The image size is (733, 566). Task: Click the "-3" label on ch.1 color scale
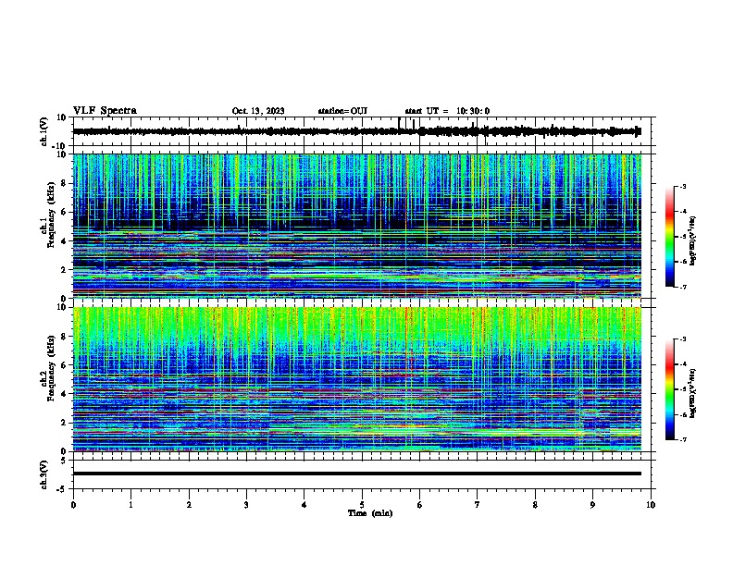(x=682, y=186)
